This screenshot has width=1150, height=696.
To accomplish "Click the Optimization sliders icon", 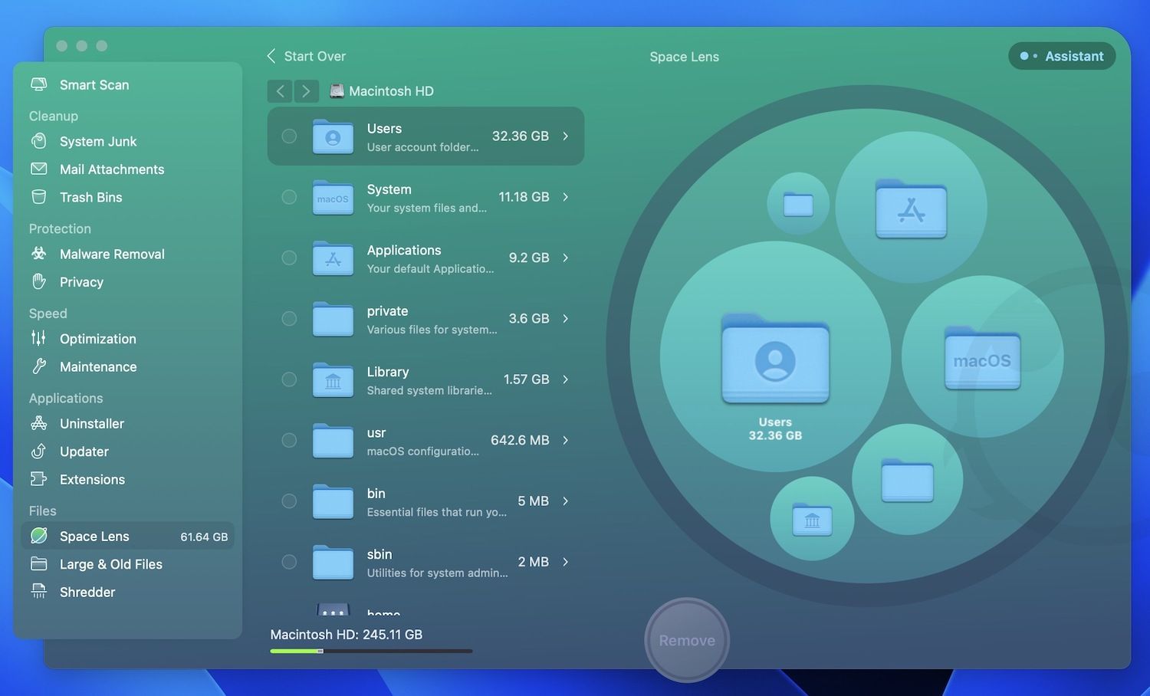I will [x=38, y=338].
